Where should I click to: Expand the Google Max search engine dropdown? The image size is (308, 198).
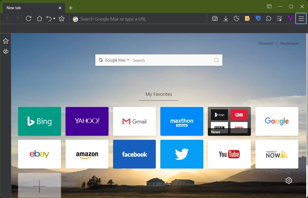coord(114,60)
